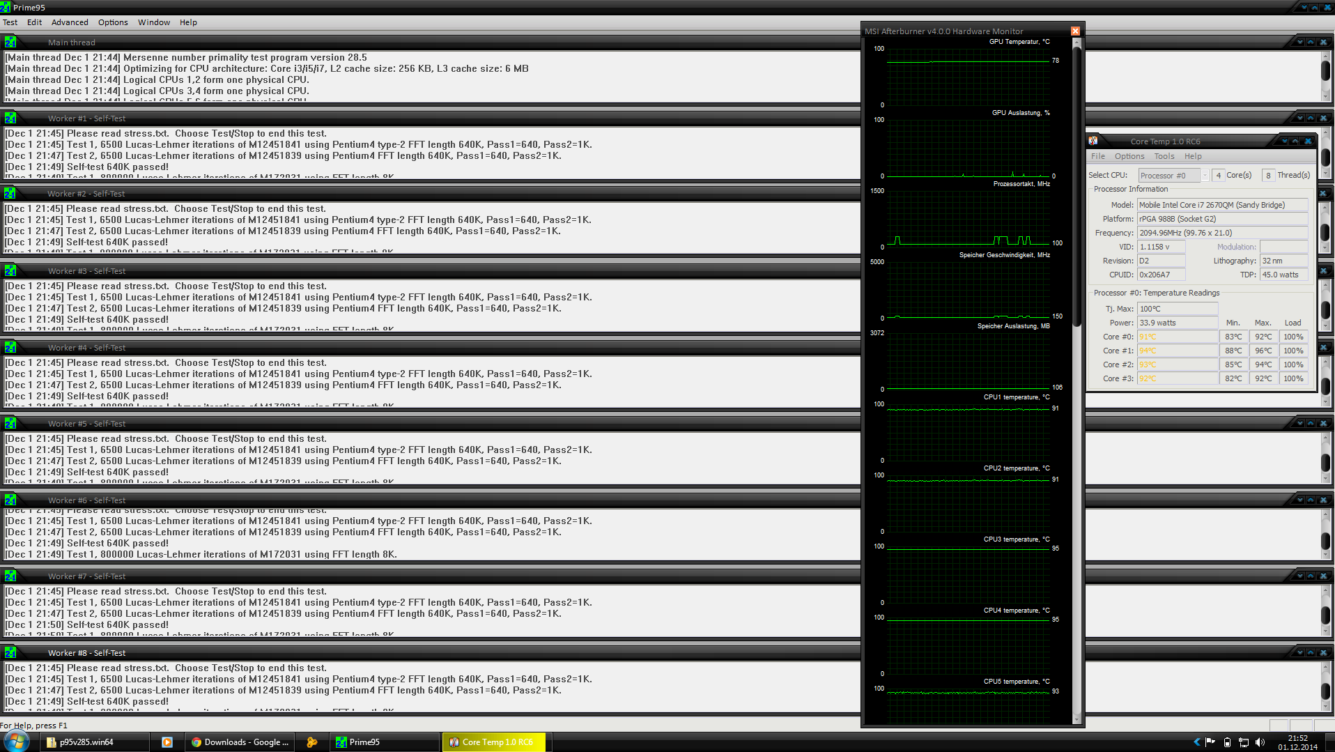Click the Main thread window scrollbar
The height and width of the screenshot is (752, 1335).
1325,75
